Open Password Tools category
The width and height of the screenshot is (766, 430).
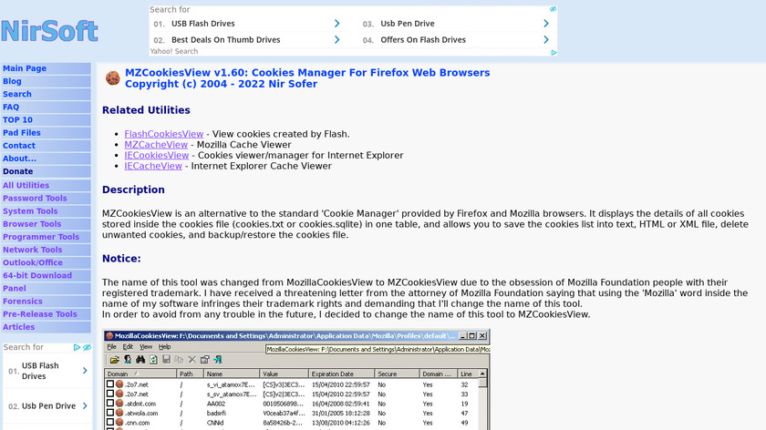(x=46, y=199)
